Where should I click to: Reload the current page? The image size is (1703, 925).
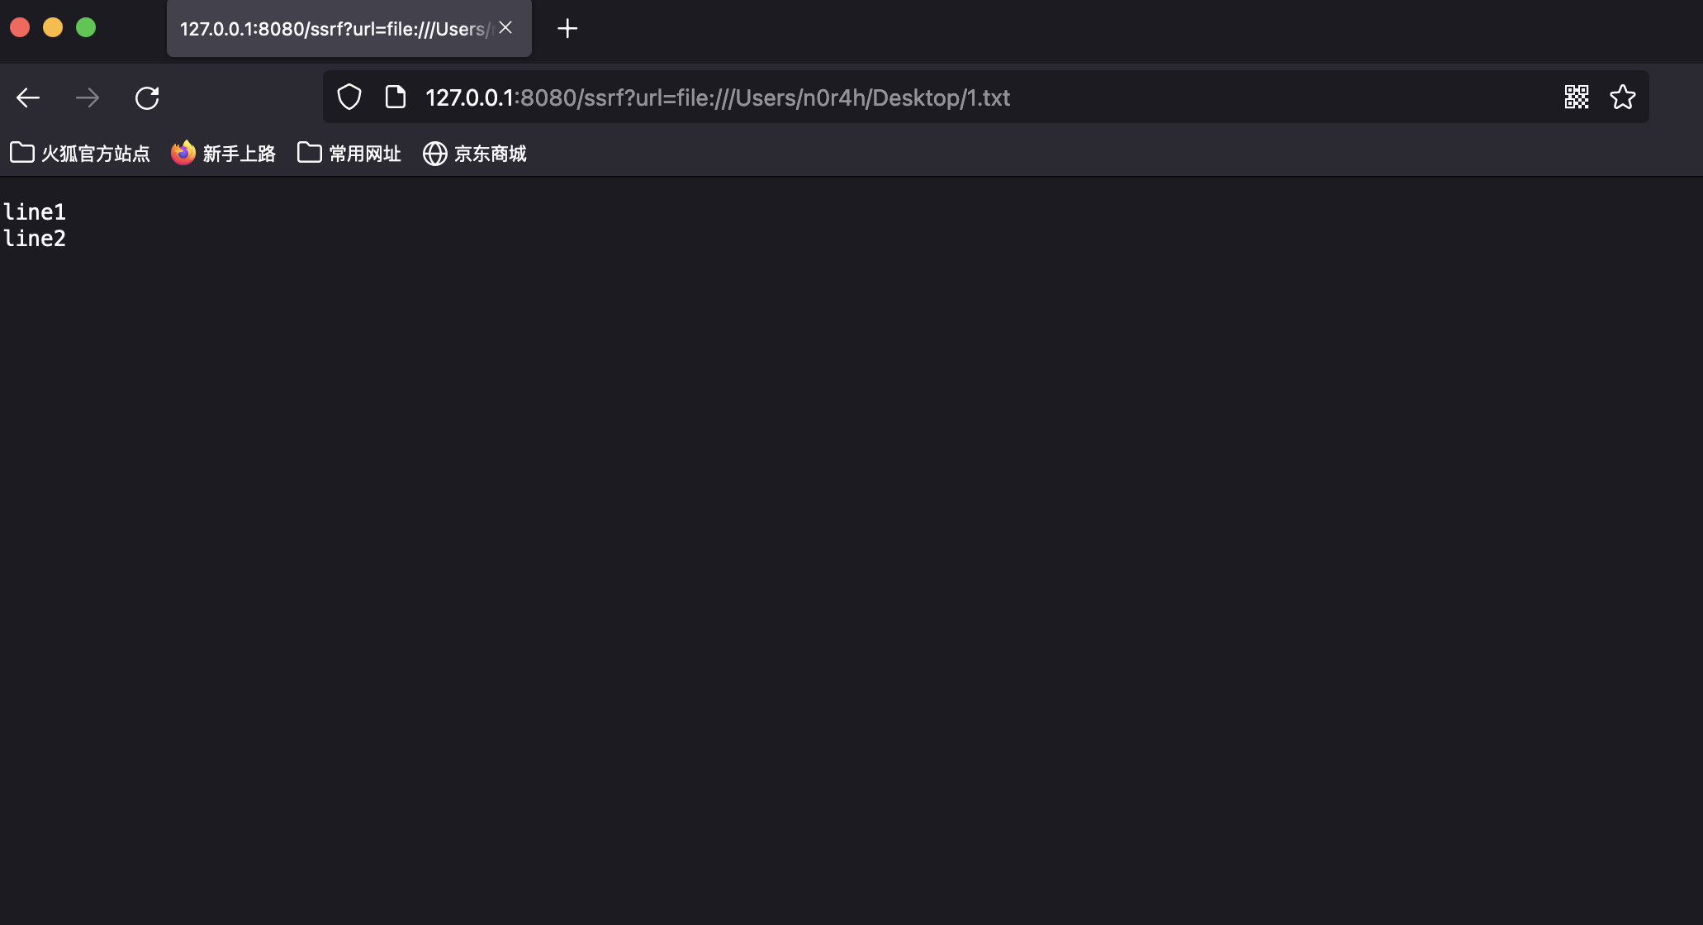tap(147, 98)
